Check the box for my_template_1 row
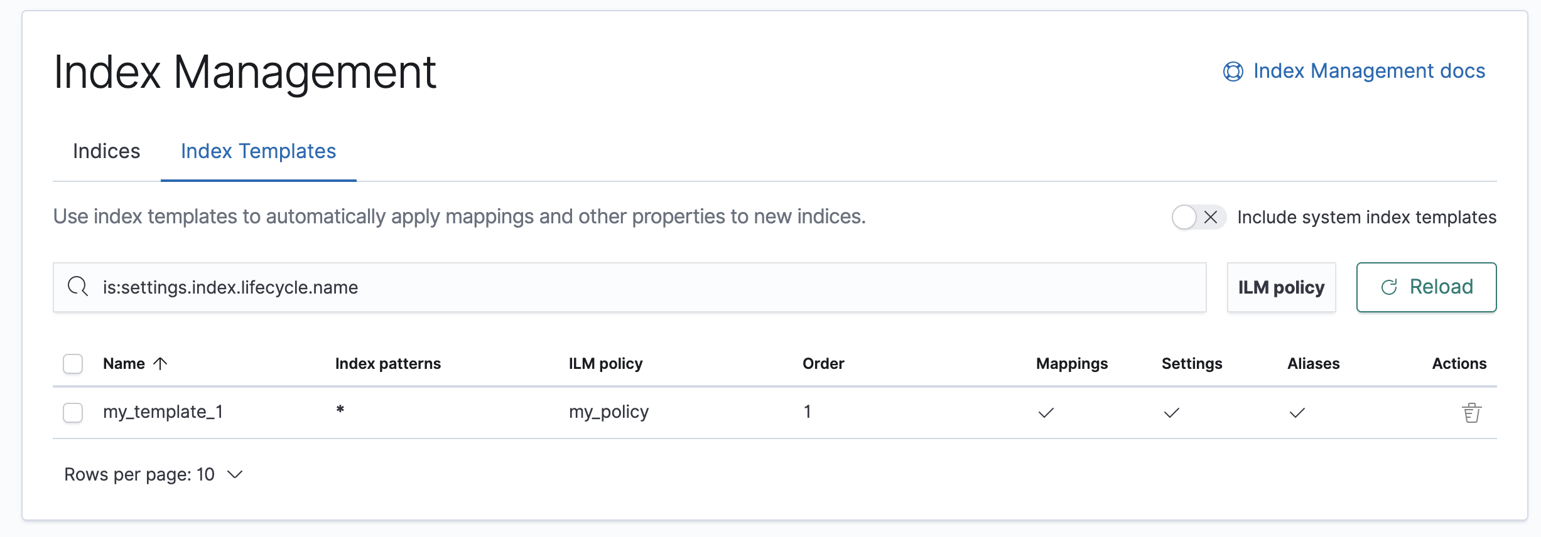Image resolution: width=1541 pixels, height=537 pixels. click(x=73, y=413)
